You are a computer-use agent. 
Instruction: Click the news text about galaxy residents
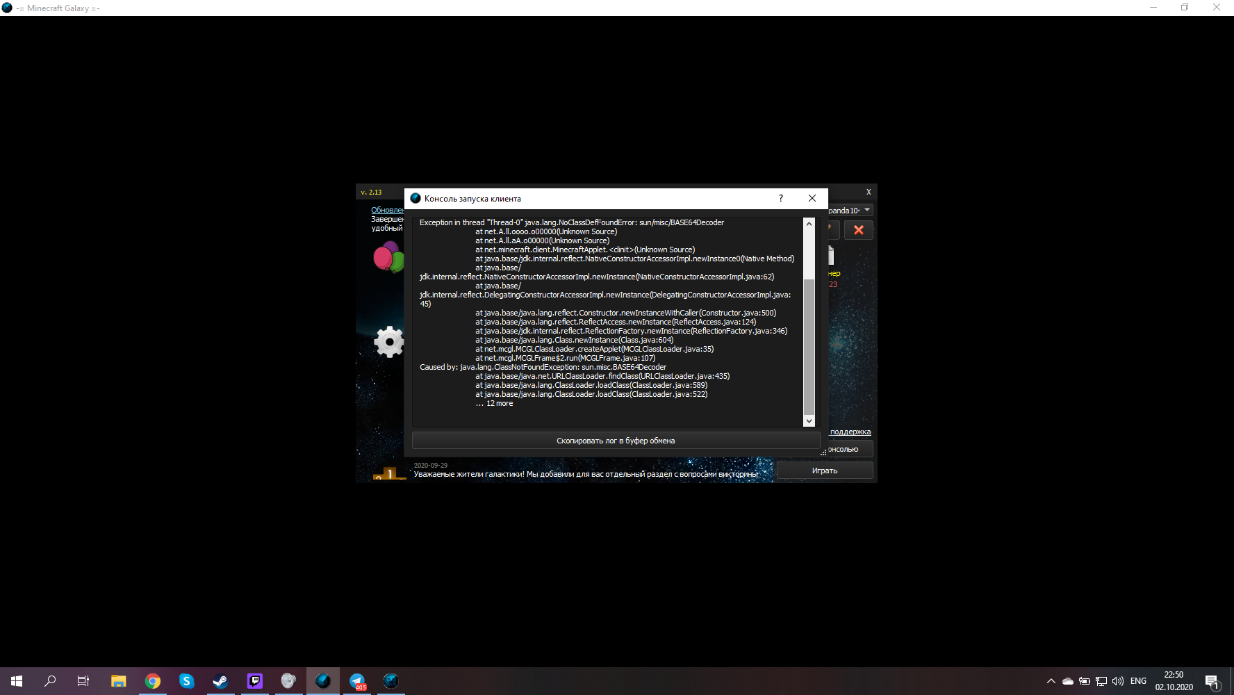point(586,474)
